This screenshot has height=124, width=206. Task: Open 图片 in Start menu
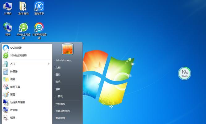pos(58,75)
